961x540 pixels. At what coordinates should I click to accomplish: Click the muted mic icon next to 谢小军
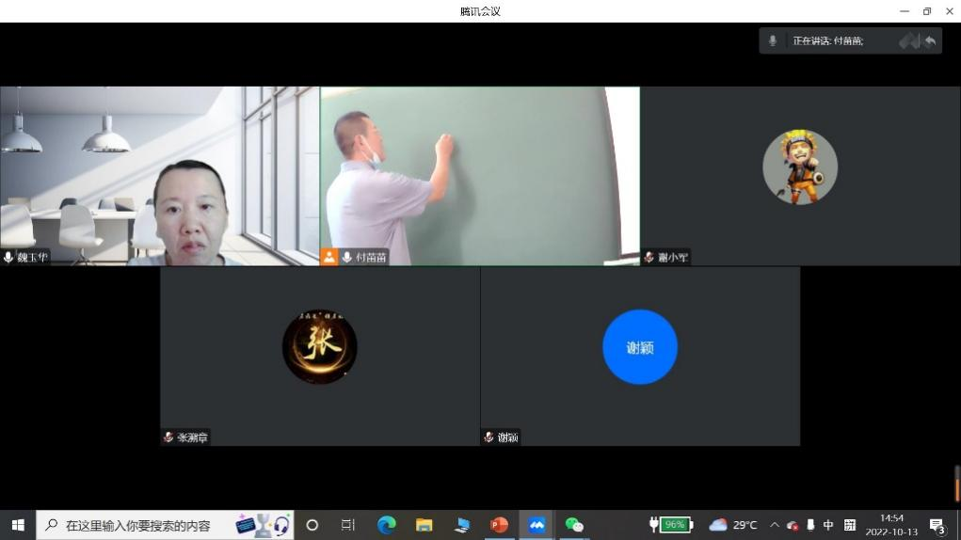649,257
